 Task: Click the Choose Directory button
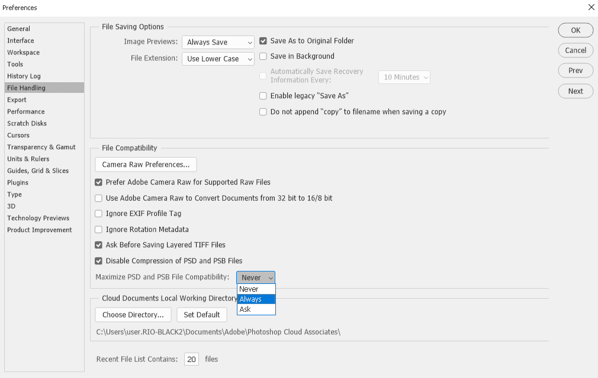pyautogui.click(x=133, y=315)
